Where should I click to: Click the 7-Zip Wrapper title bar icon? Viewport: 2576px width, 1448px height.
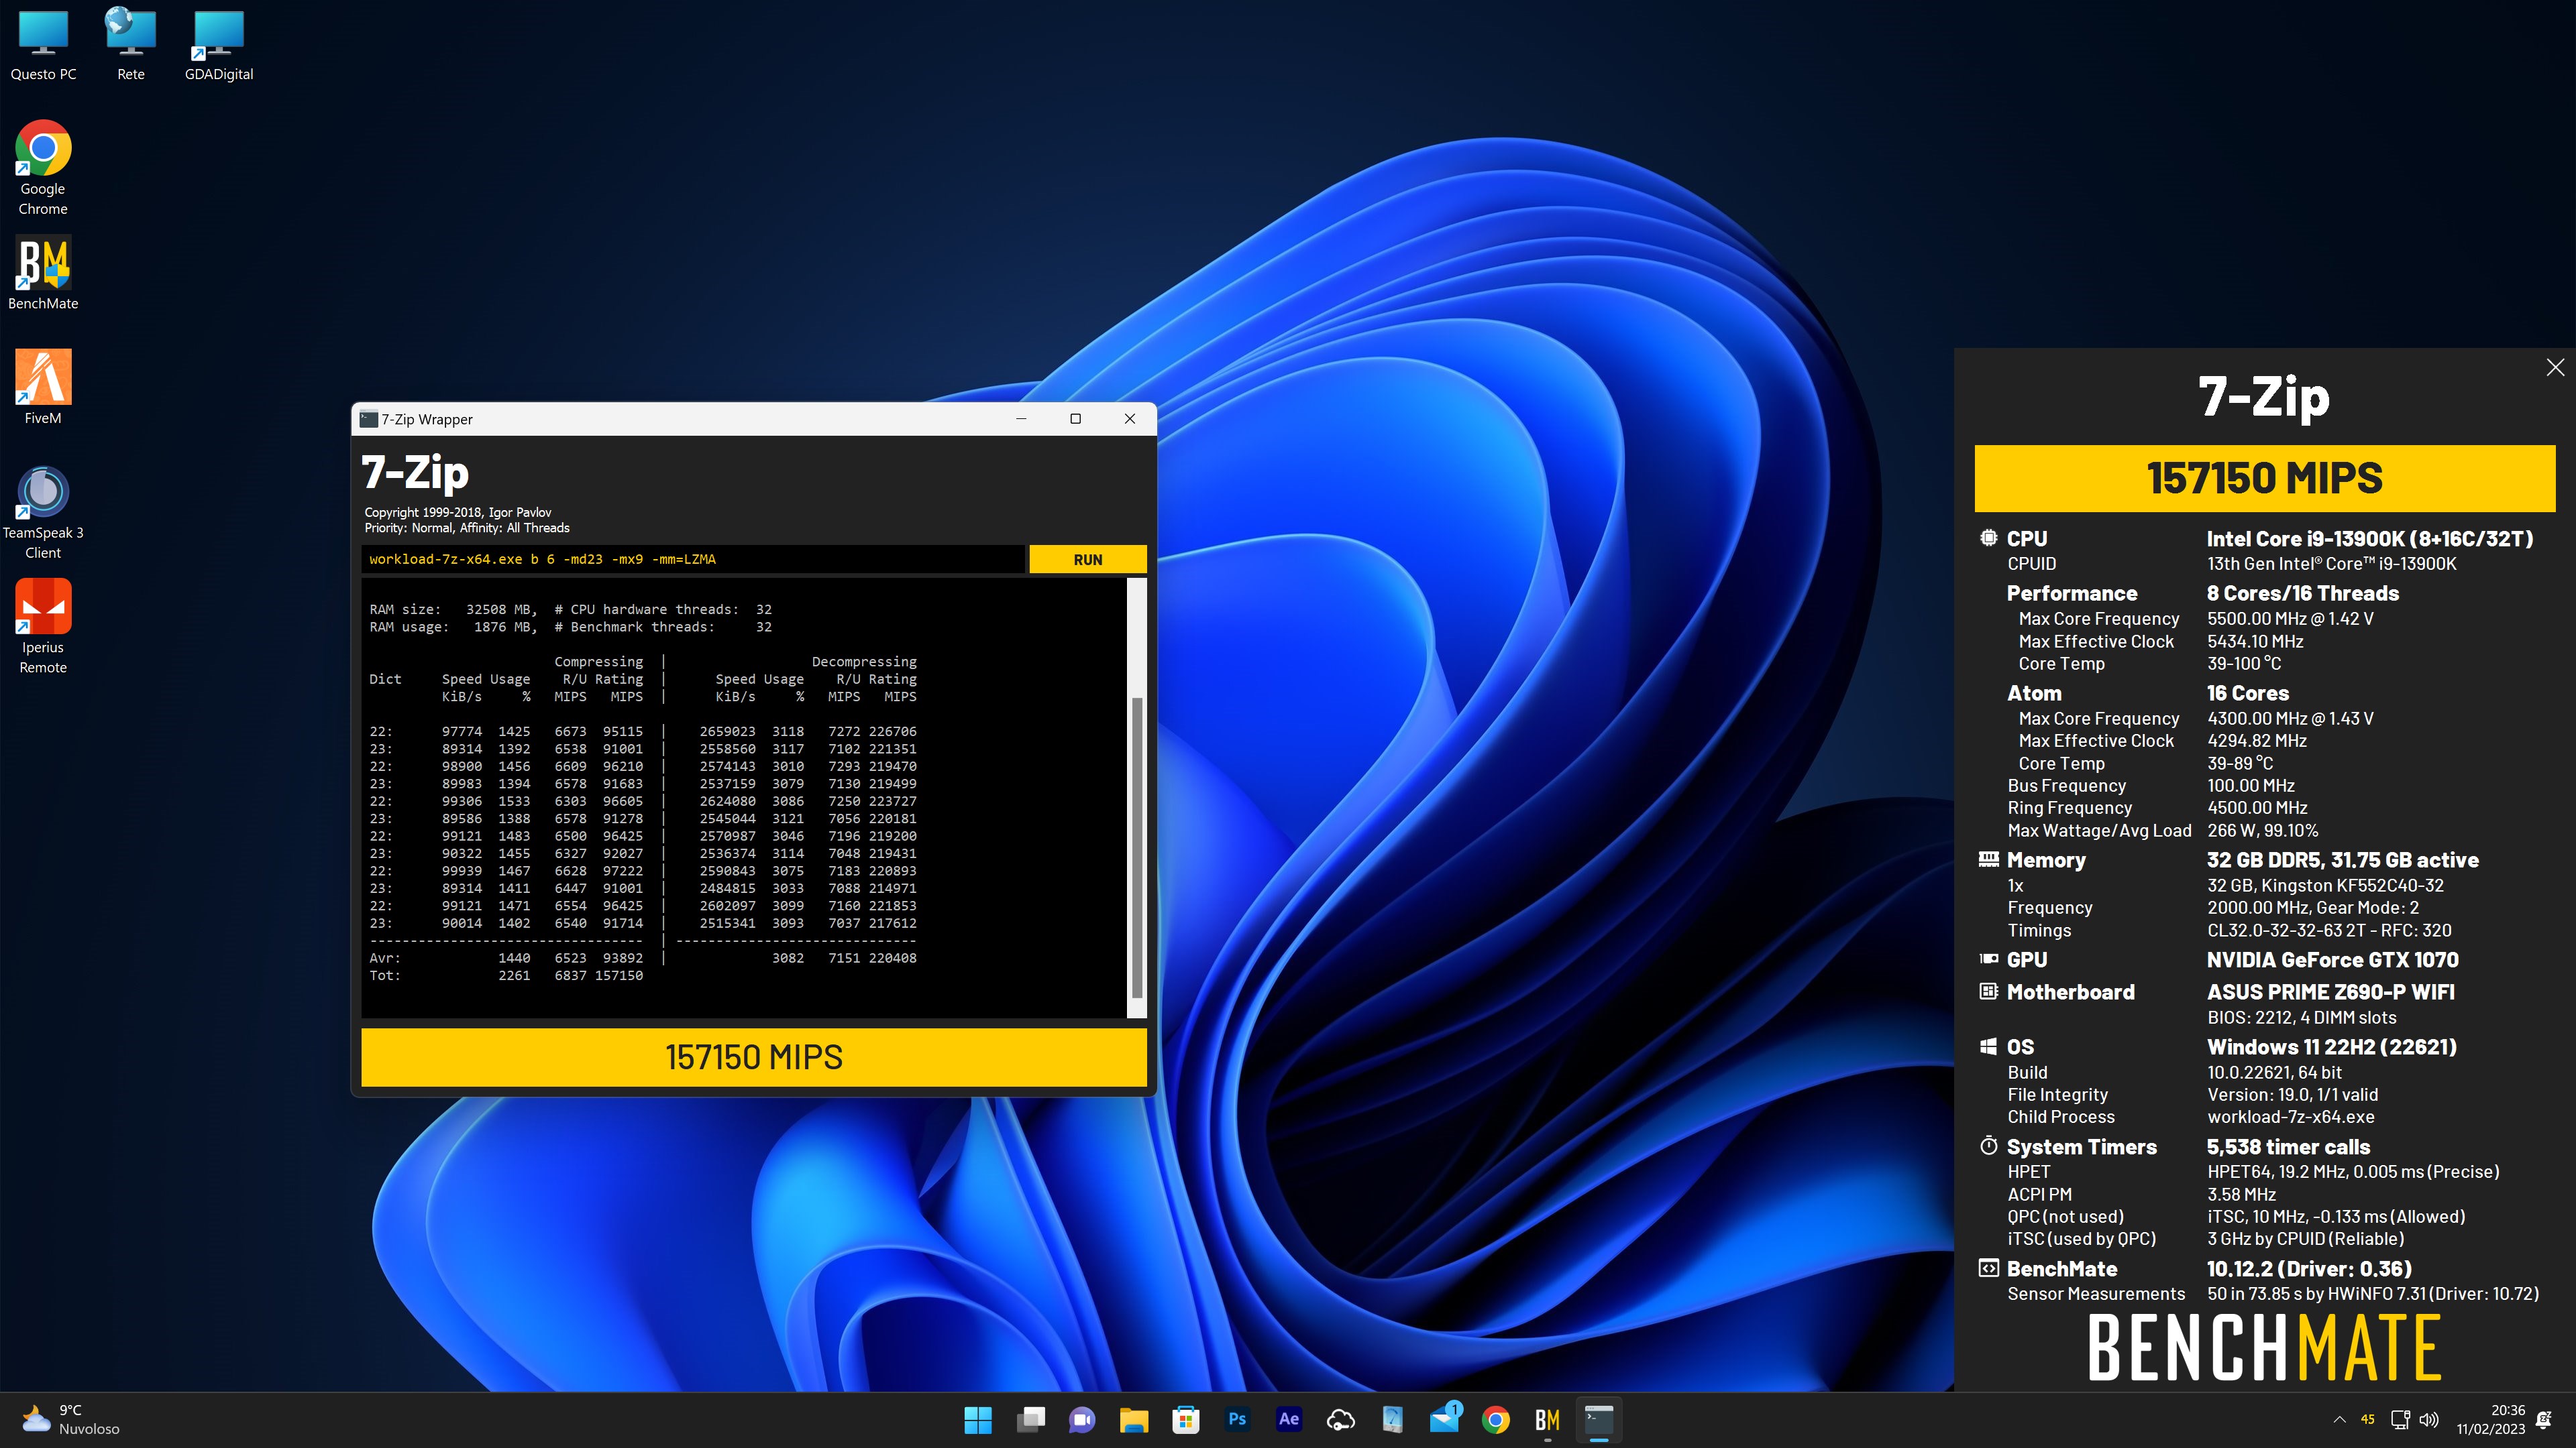click(x=368, y=419)
